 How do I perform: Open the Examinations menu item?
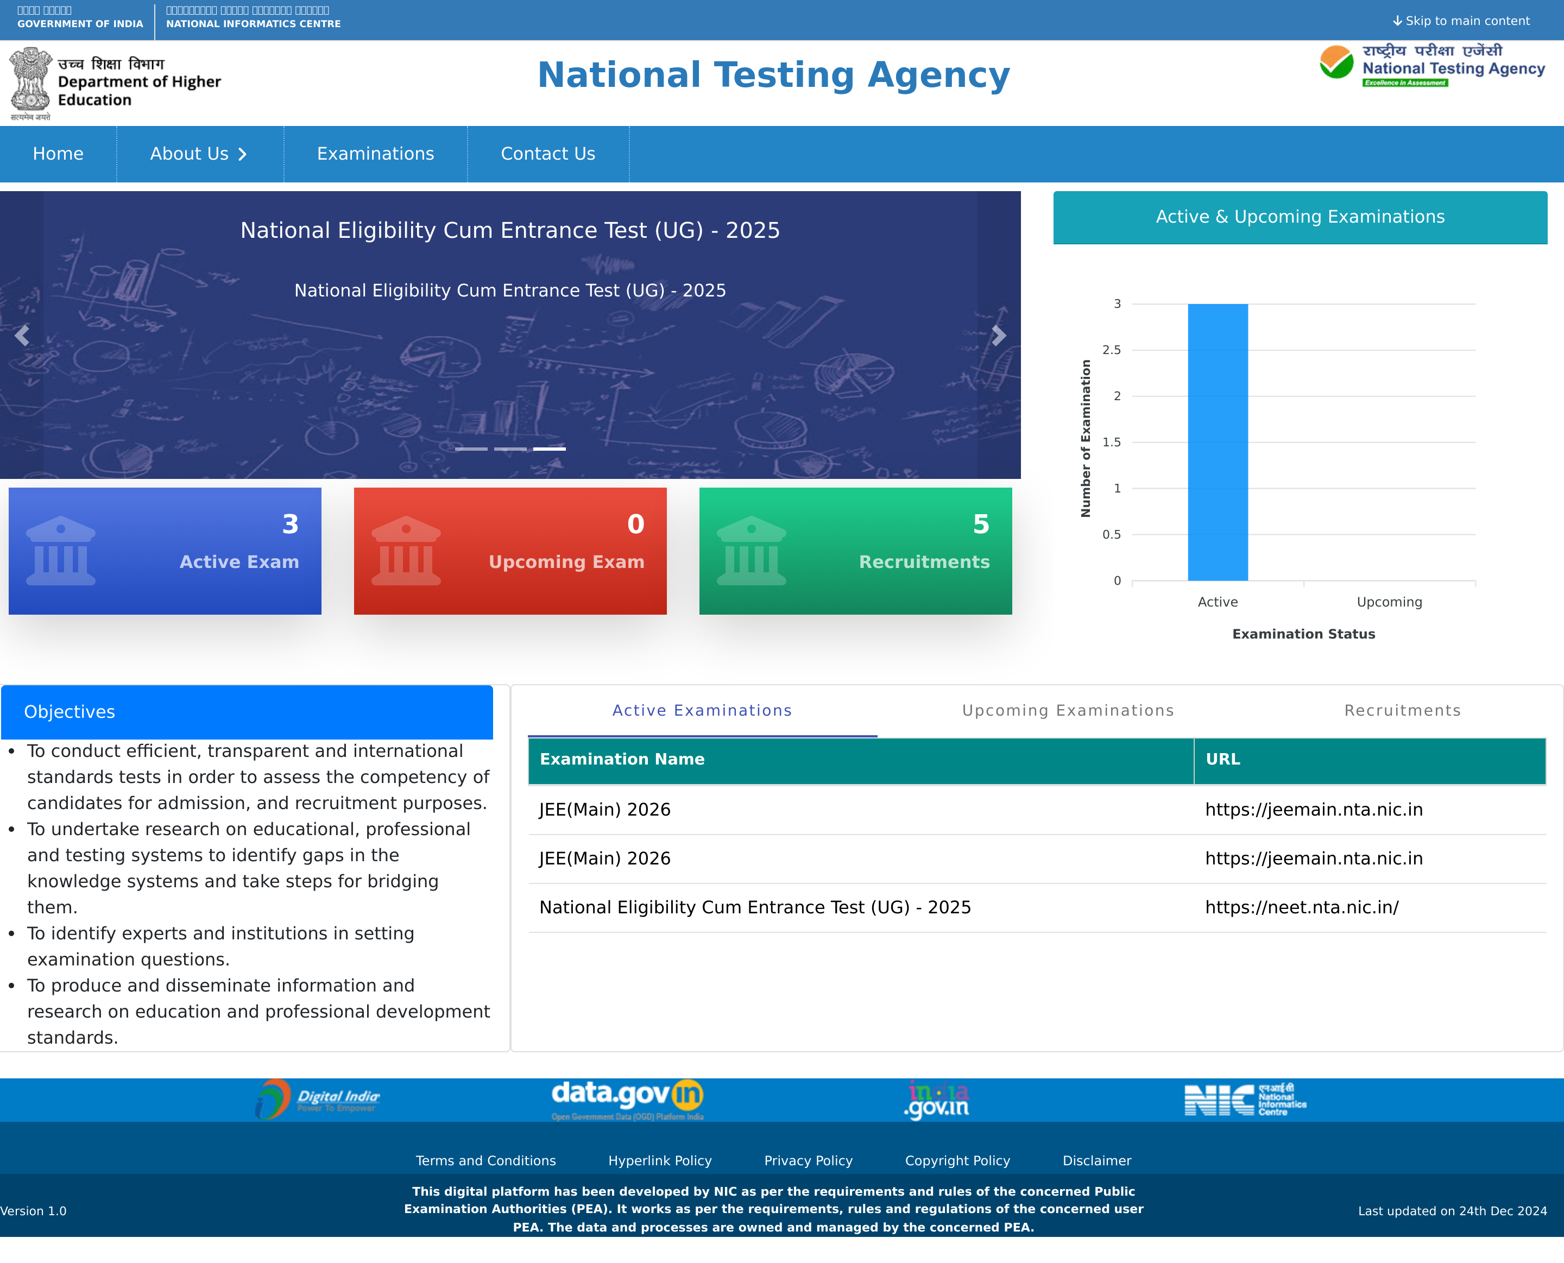(375, 154)
